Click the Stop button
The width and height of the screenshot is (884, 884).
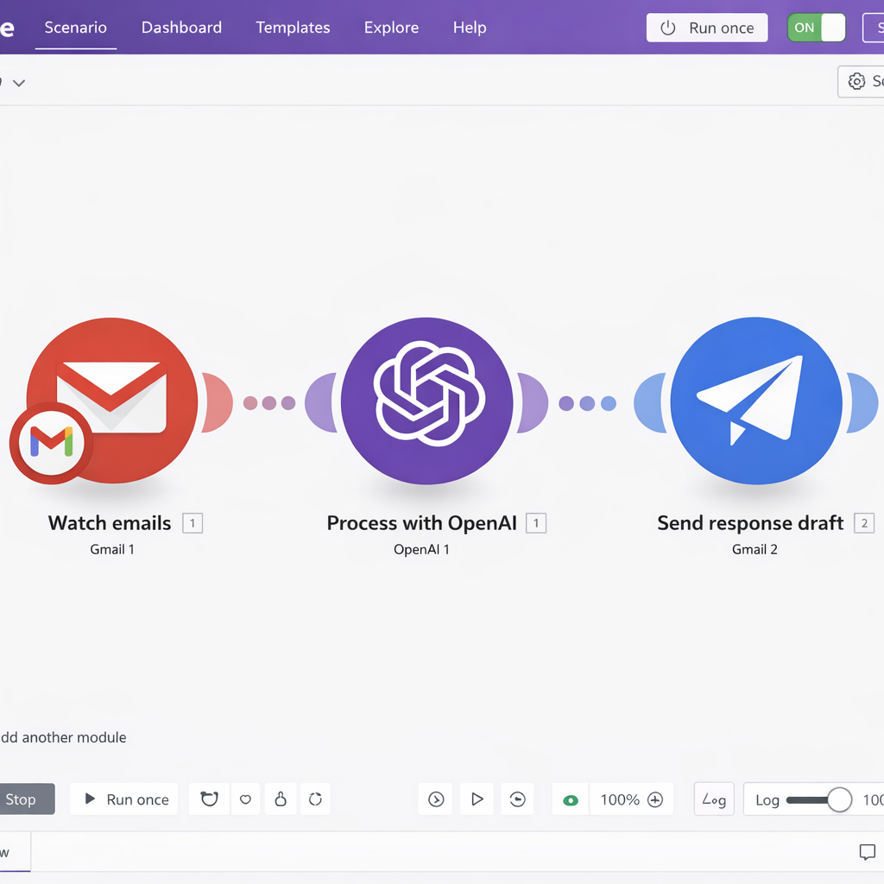point(22,799)
